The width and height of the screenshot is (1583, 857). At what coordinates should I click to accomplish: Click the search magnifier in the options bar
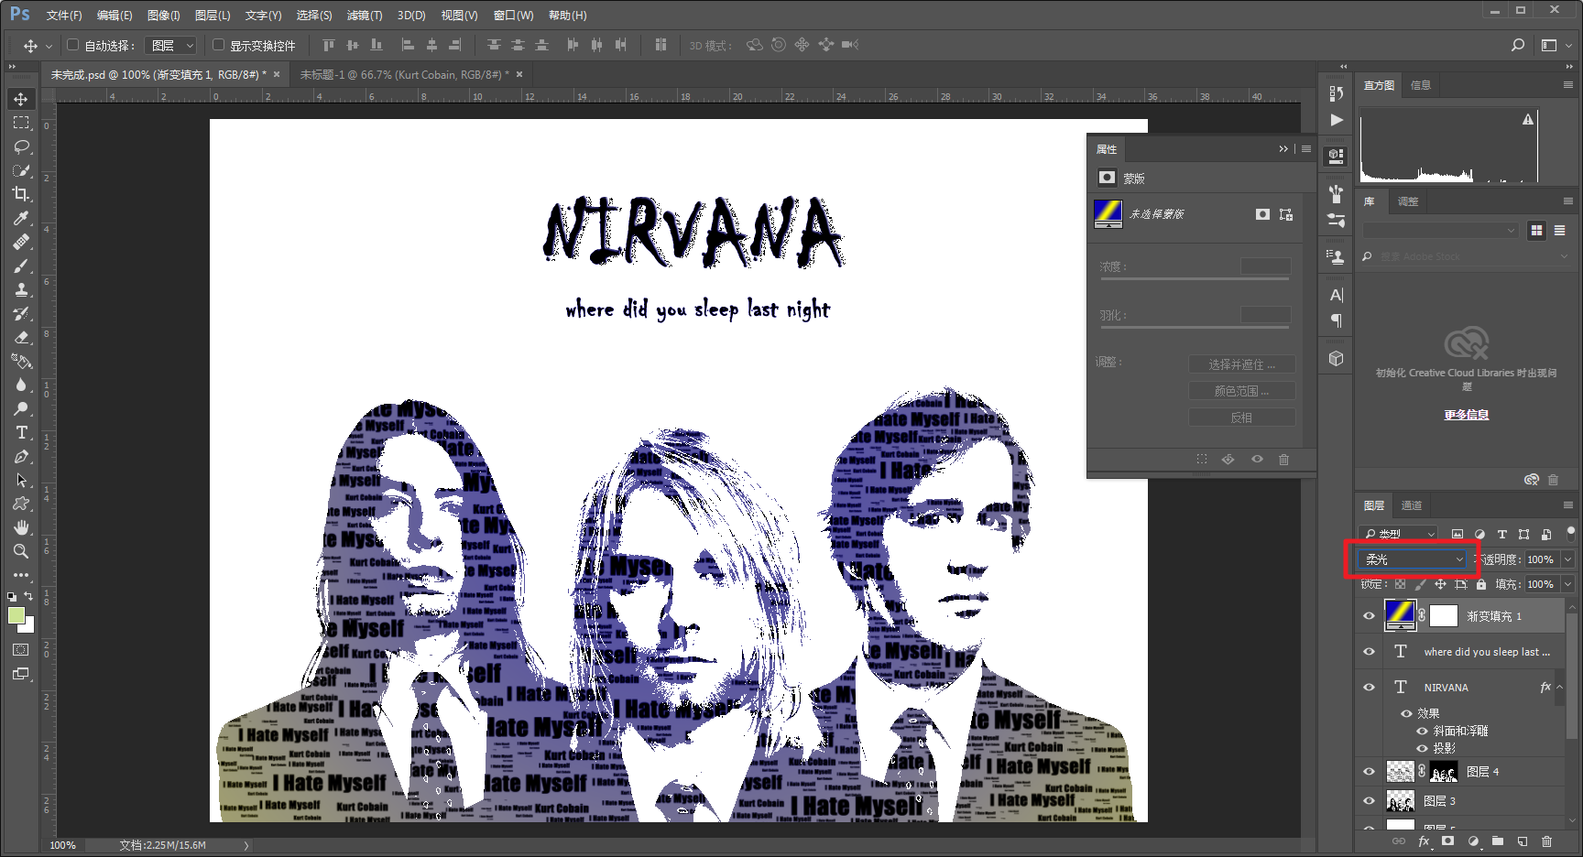coord(1518,45)
